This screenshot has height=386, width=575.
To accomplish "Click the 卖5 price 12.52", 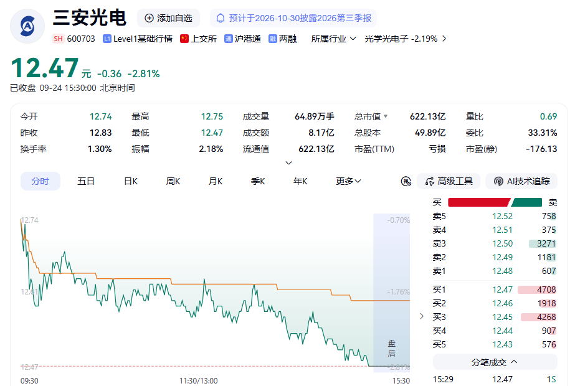I will [502, 216].
